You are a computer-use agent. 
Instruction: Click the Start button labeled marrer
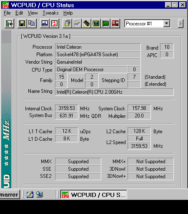10,194
